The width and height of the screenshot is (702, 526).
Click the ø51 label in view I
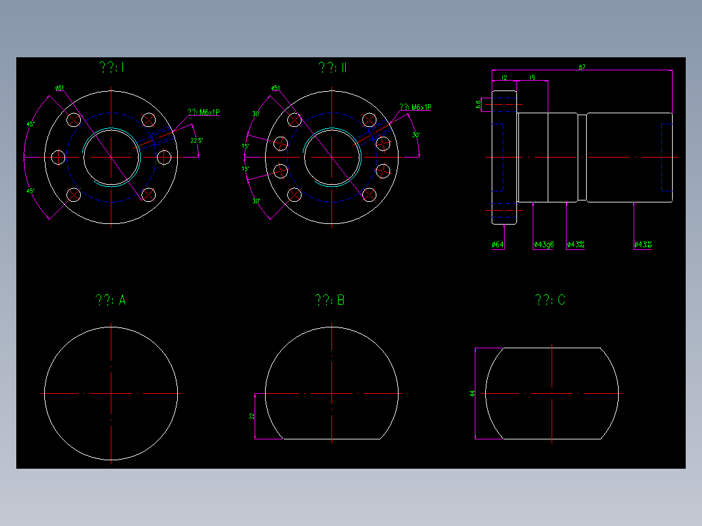point(59,88)
